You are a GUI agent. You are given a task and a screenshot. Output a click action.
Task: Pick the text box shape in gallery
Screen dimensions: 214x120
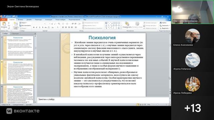(x=106, y=23)
